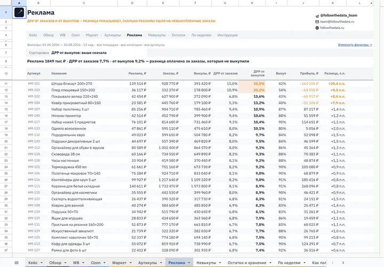
Task: Click the Telegram paper-plane icon
Action: pyautogui.click(x=317, y=16)
